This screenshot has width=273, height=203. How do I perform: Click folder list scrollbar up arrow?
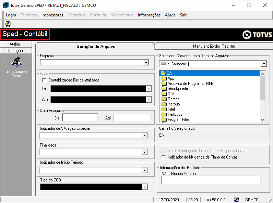click(263, 74)
